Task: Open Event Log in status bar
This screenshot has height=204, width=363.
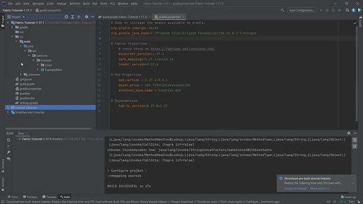Action: pyautogui.click(x=348, y=197)
